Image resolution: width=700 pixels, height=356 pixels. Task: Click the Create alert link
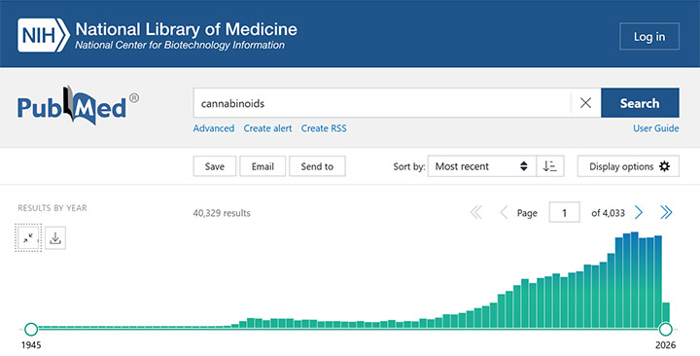coord(267,128)
